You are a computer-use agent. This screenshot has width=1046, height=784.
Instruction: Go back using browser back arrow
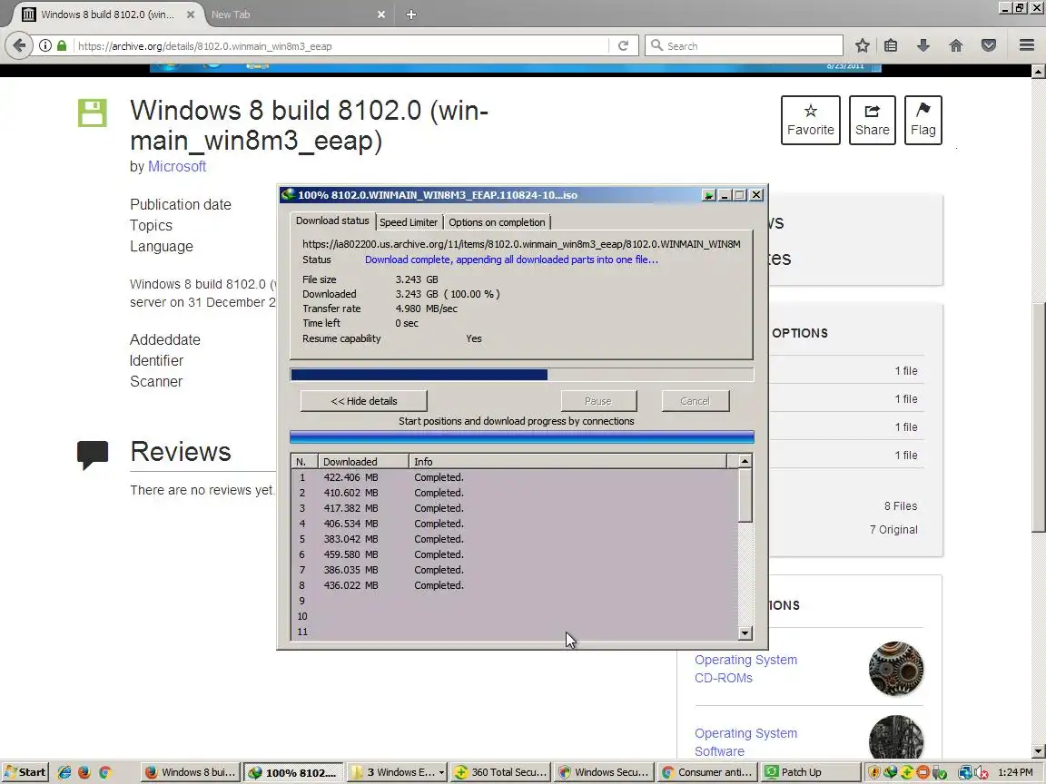coord(19,46)
